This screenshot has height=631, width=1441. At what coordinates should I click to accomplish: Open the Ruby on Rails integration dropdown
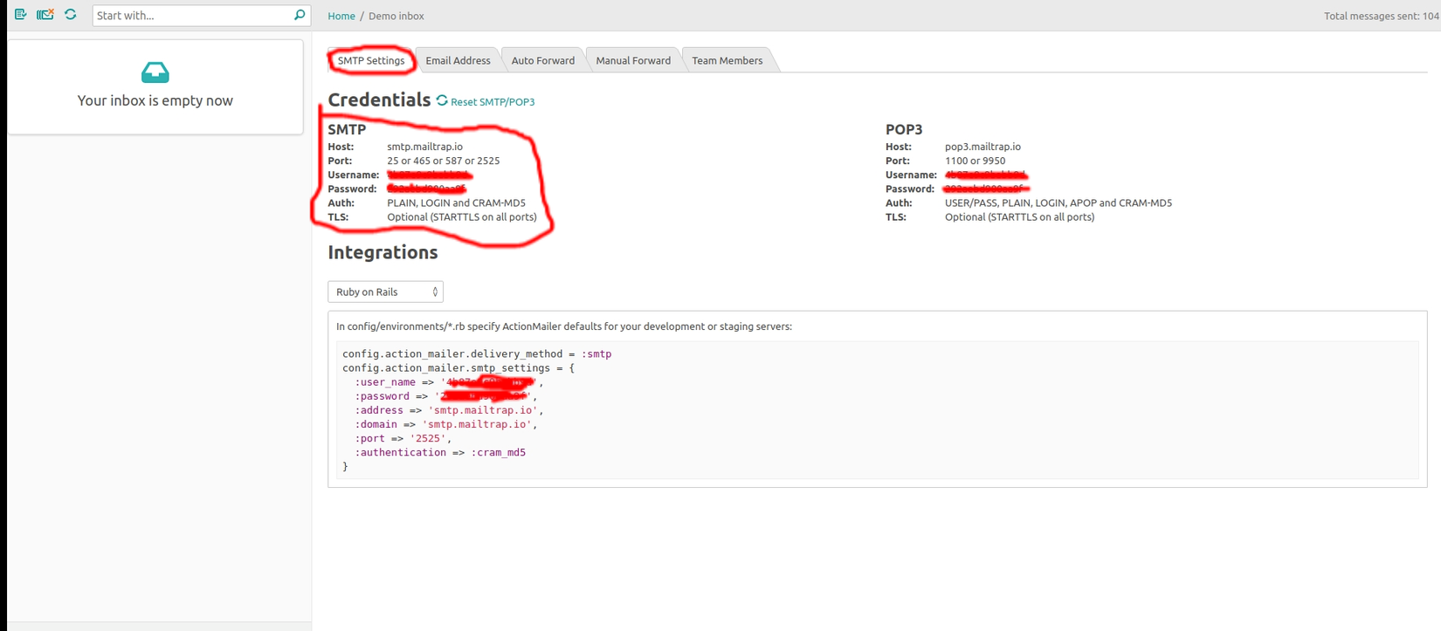(x=385, y=291)
